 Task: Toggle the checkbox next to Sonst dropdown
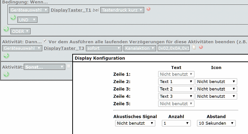tap(69, 66)
